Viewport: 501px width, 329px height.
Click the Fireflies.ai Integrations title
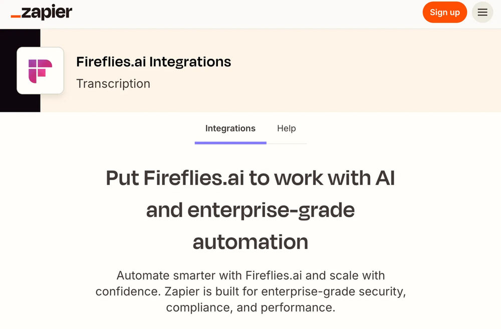[x=153, y=62]
